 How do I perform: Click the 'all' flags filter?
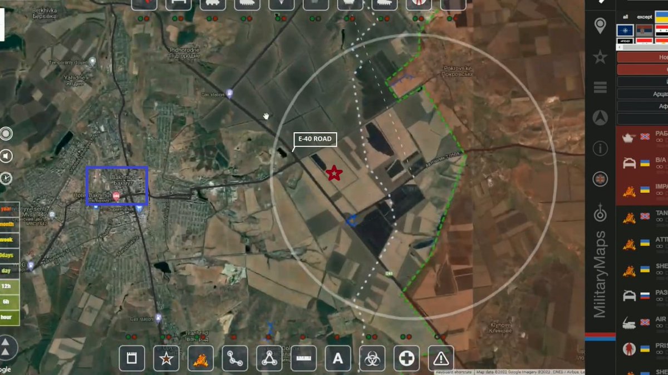(626, 17)
